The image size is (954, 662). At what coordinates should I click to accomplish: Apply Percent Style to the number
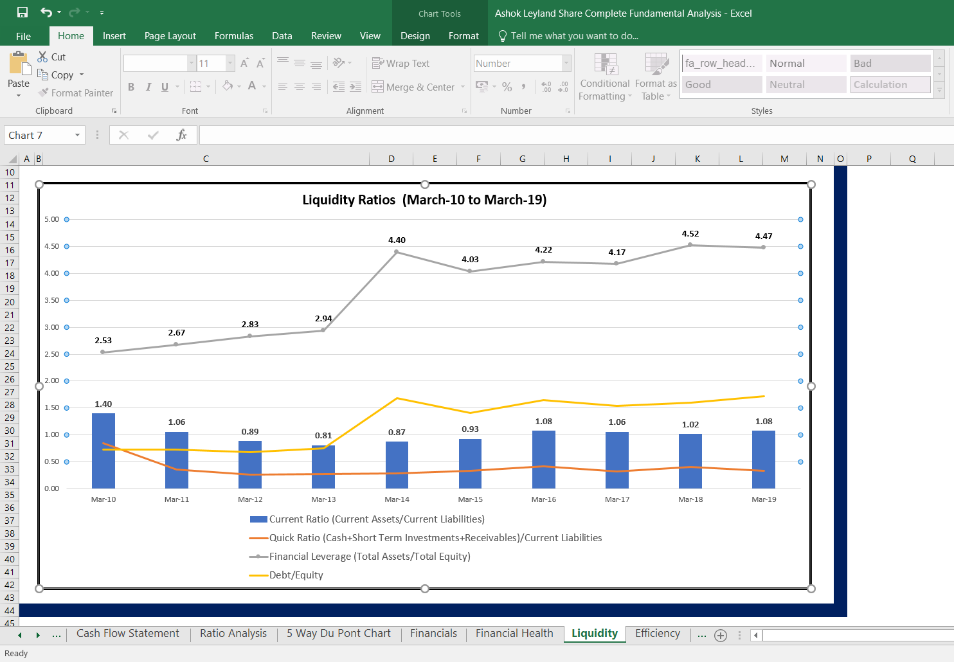tap(507, 86)
